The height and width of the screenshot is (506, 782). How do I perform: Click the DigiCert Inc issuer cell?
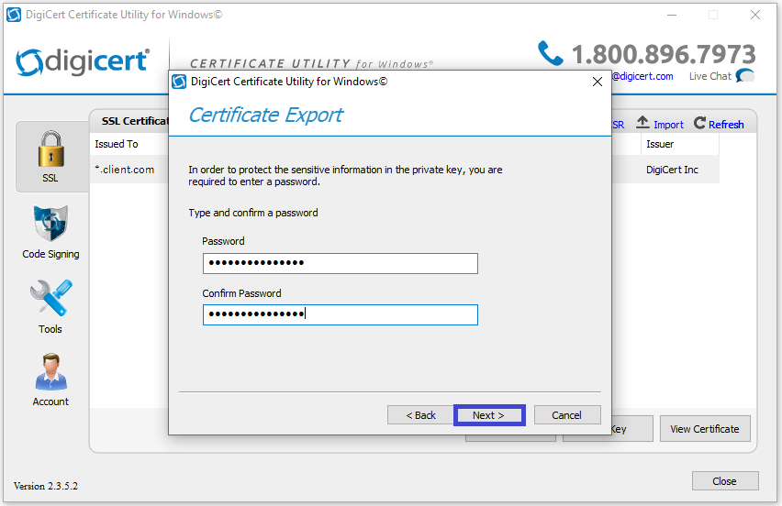672,170
